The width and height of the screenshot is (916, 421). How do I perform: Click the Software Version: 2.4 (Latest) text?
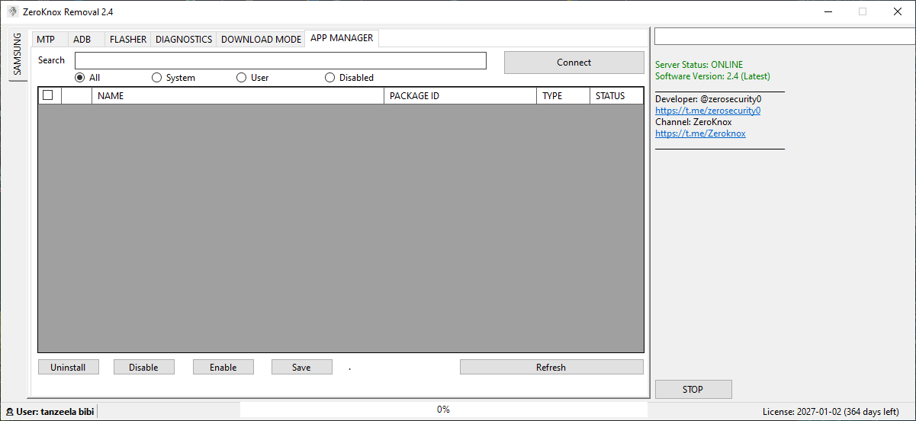[x=712, y=76]
